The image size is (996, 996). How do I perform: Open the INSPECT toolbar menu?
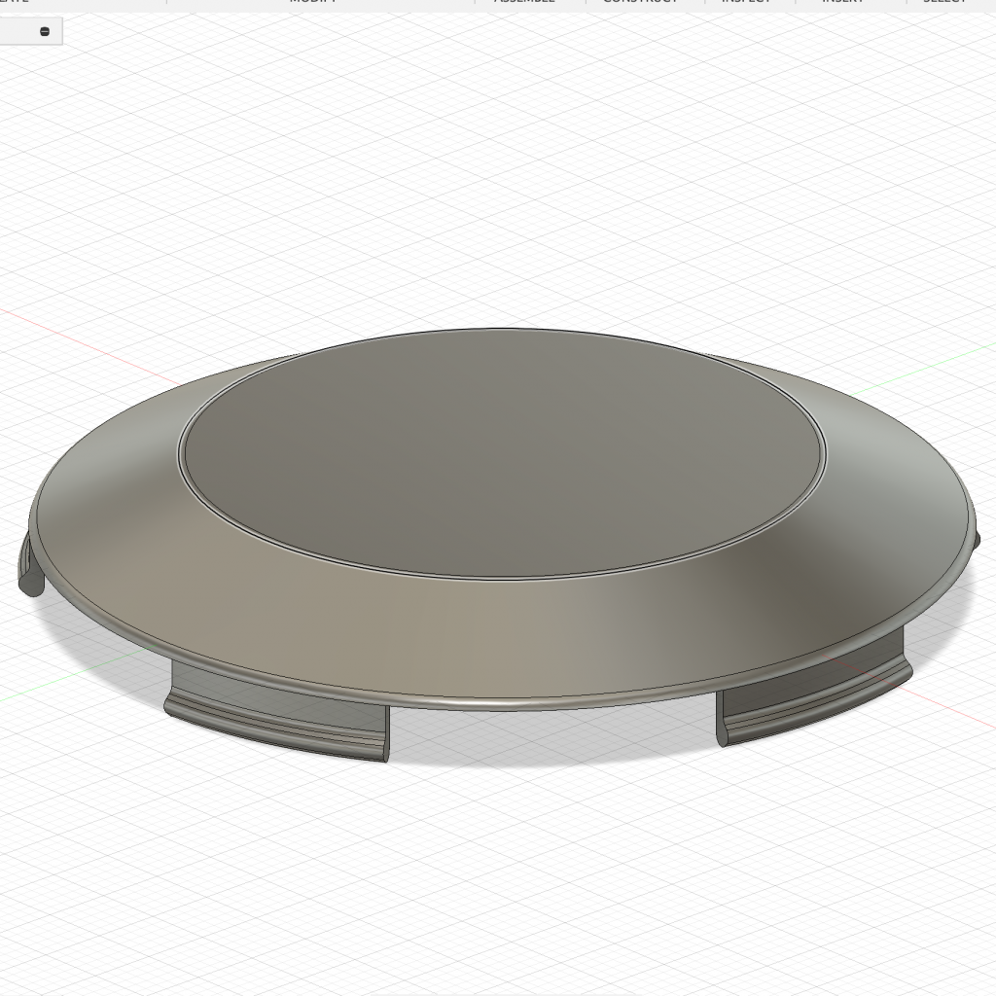746,2
